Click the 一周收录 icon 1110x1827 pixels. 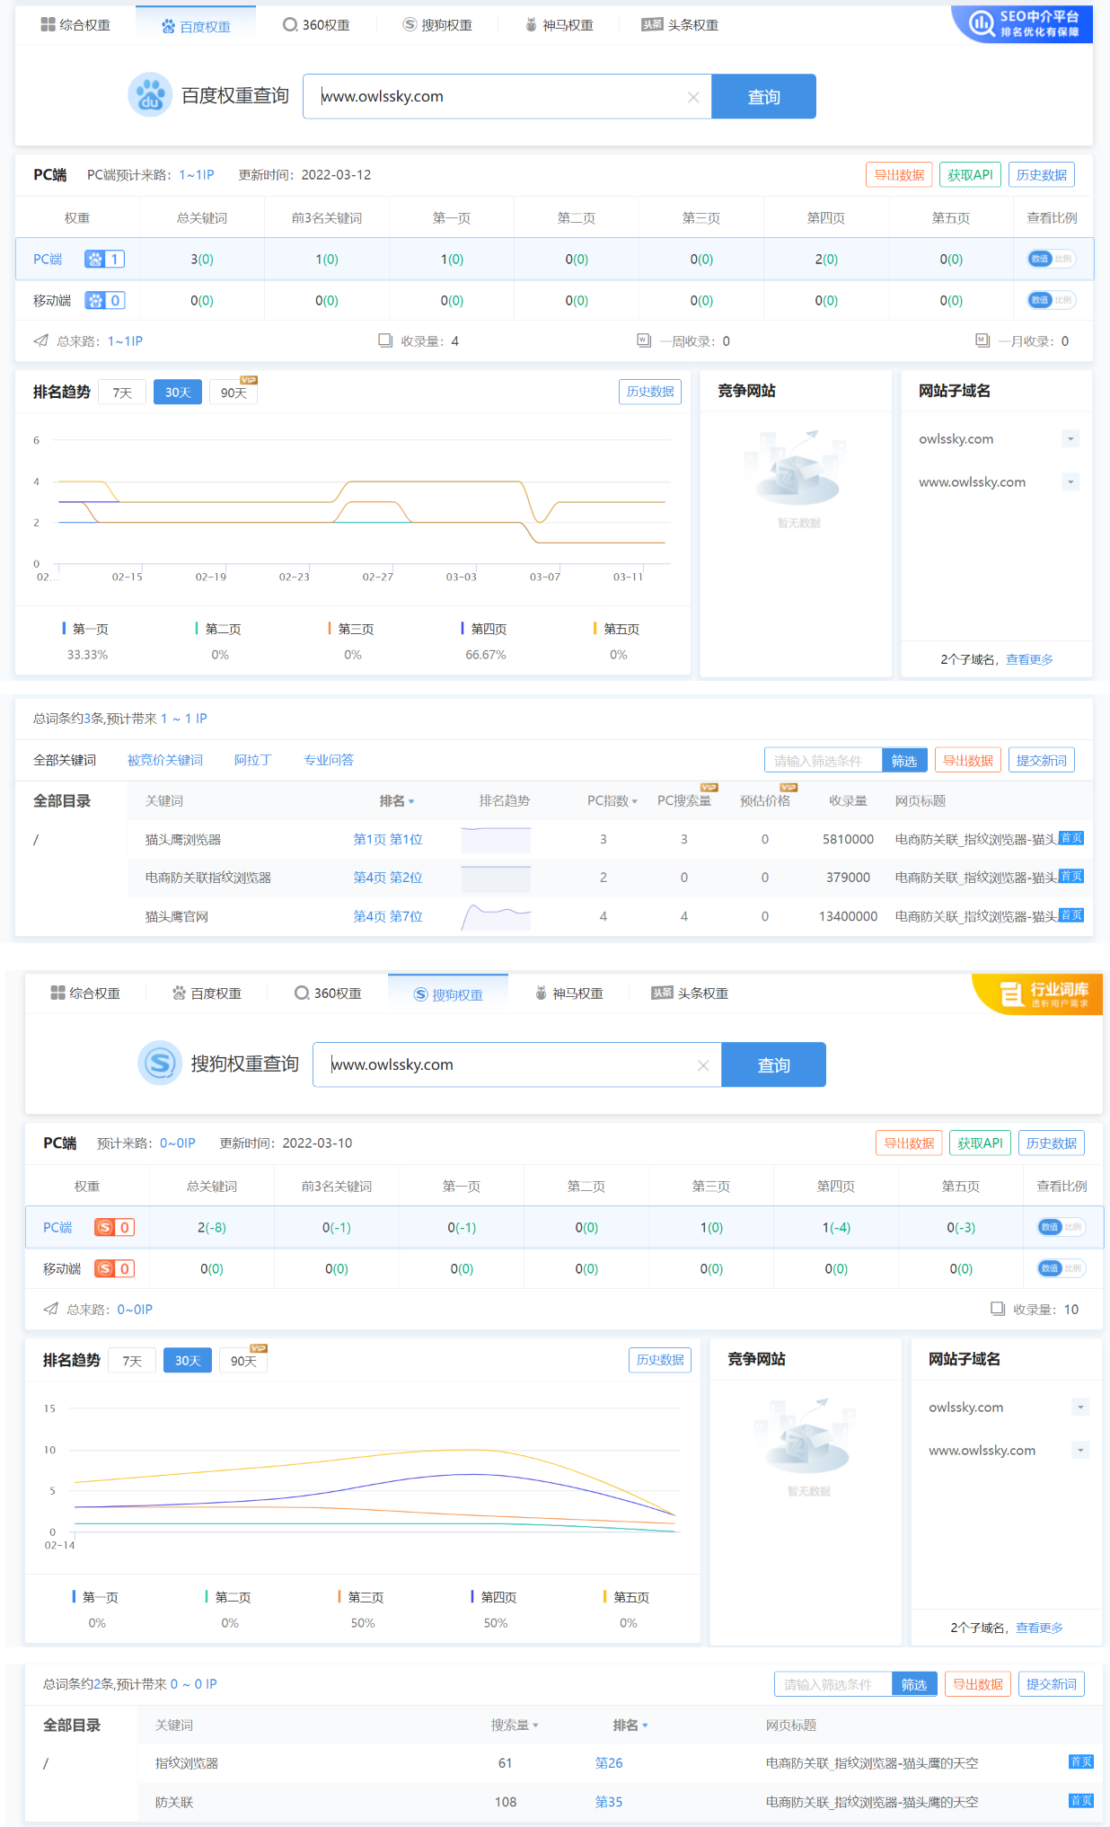pos(644,340)
